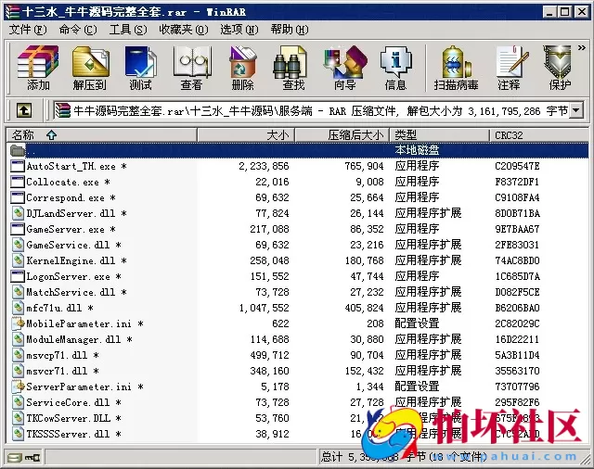Expand the toolbar overflow chevron
The height and width of the screenshot is (469, 594).
(x=582, y=48)
